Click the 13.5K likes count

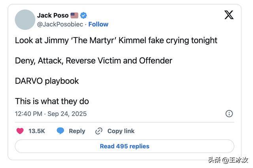37,131
